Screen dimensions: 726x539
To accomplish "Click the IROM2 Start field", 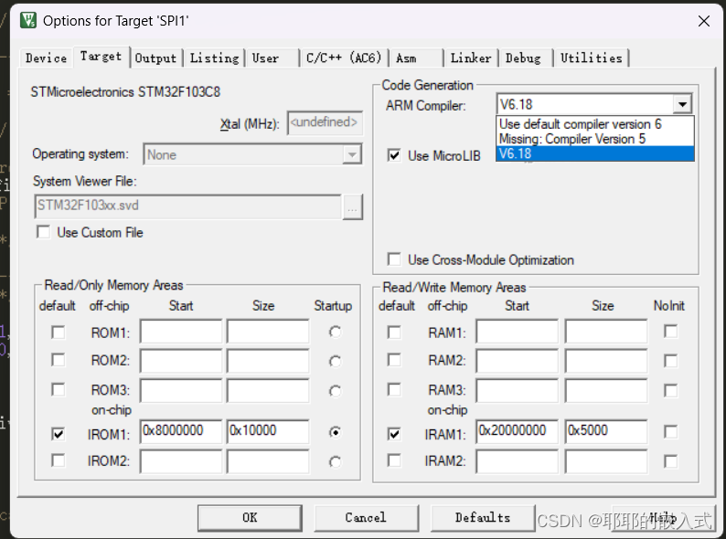I will click(x=181, y=461).
